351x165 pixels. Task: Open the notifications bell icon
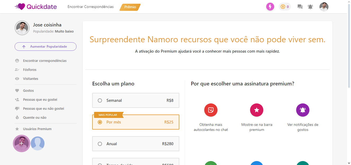310,7
